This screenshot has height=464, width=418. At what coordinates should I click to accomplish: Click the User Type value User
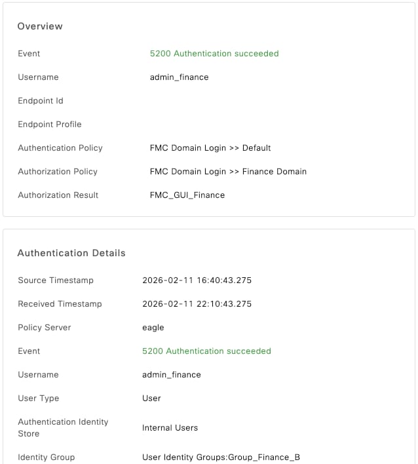(151, 398)
